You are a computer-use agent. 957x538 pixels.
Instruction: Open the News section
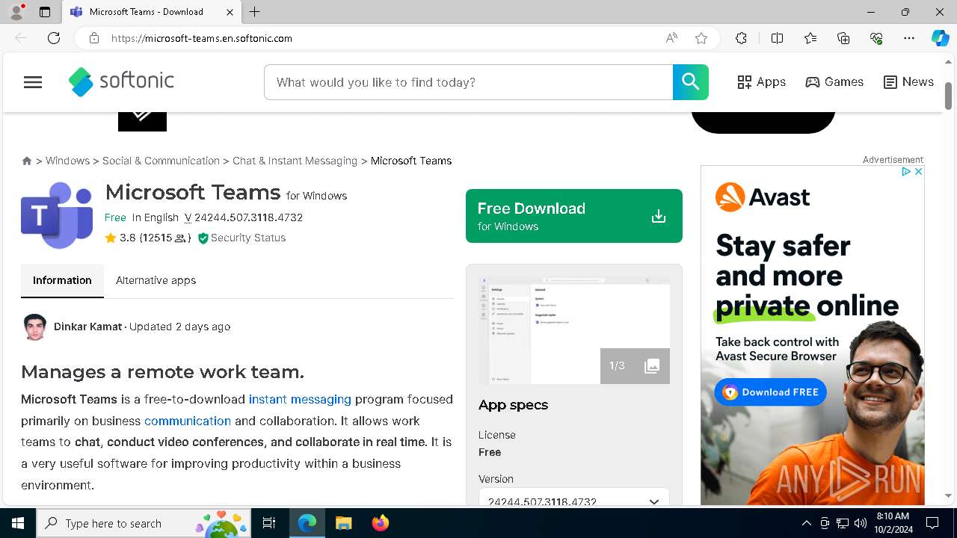click(x=908, y=82)
